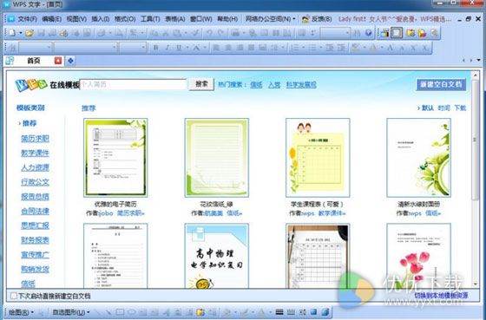Viewport: 486px width, 320px height.
Task: Select the 优雅的电子简历 template thumbnail
Action: coord(115,157)
